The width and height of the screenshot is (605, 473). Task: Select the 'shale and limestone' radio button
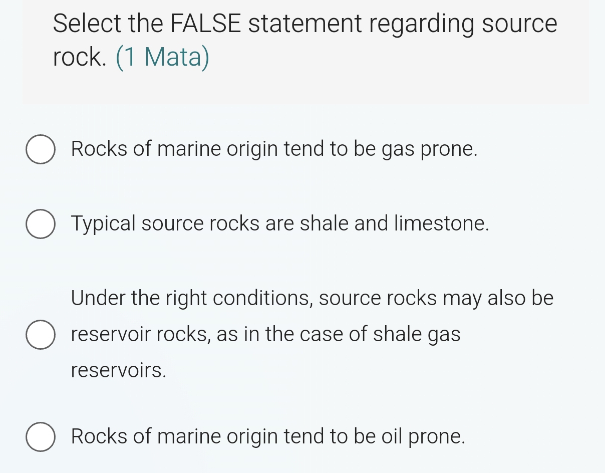40,223
